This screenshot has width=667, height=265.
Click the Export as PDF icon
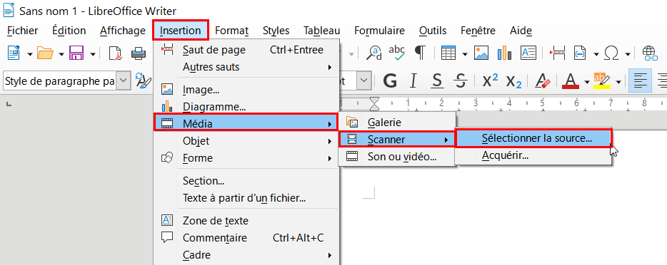[x=116, y=53]
